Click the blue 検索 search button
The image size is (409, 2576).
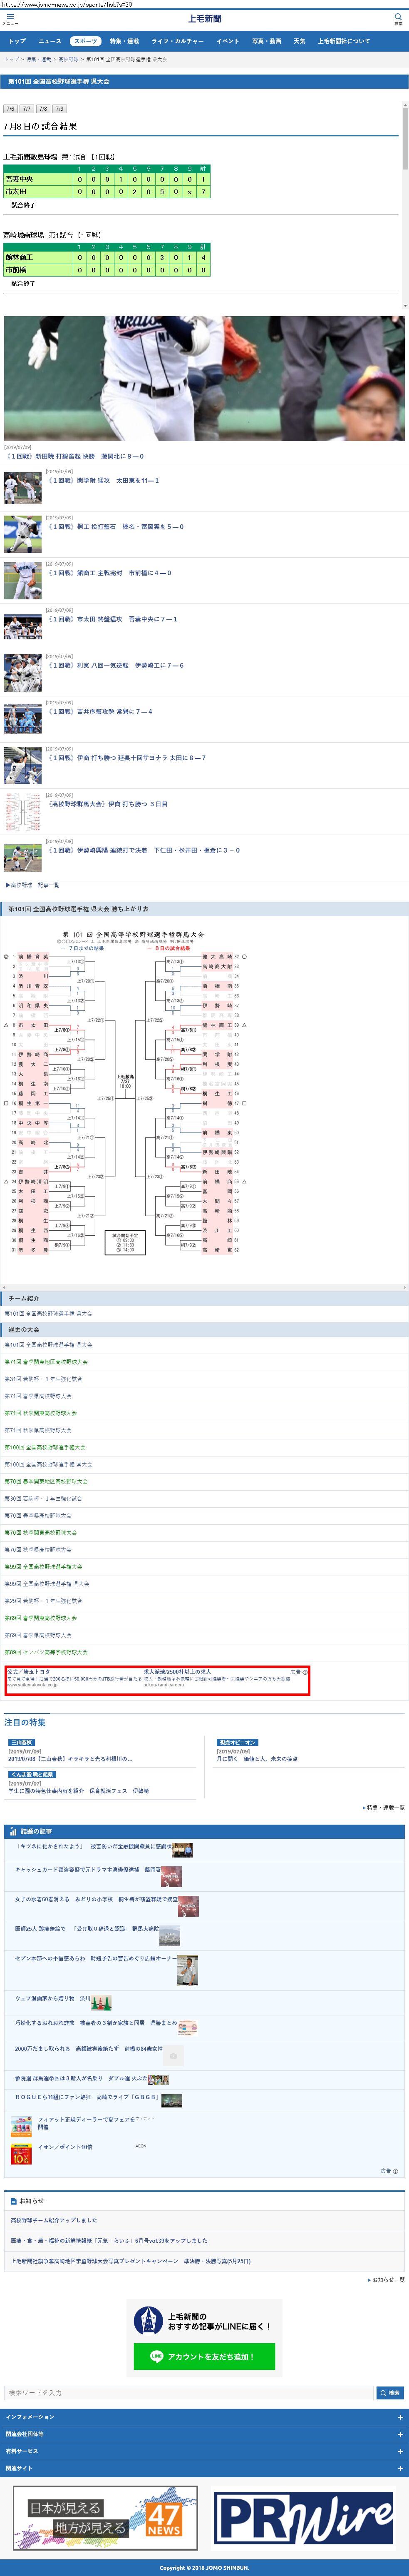point(390,2393)
